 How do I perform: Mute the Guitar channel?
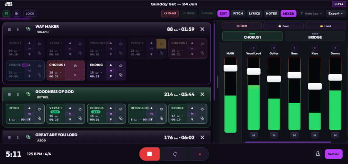(274, 135)
